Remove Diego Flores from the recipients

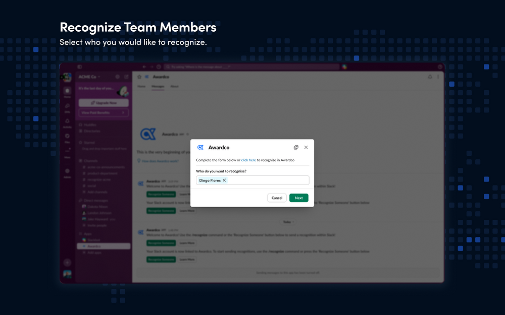[x=224, y=180]
